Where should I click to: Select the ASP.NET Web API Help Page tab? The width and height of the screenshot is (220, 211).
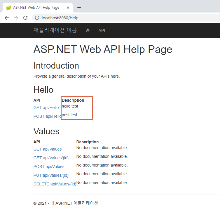point(37,8)
